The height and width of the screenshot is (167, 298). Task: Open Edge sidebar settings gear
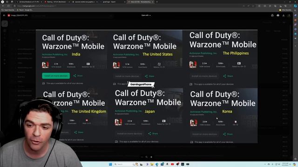point(295,159)
